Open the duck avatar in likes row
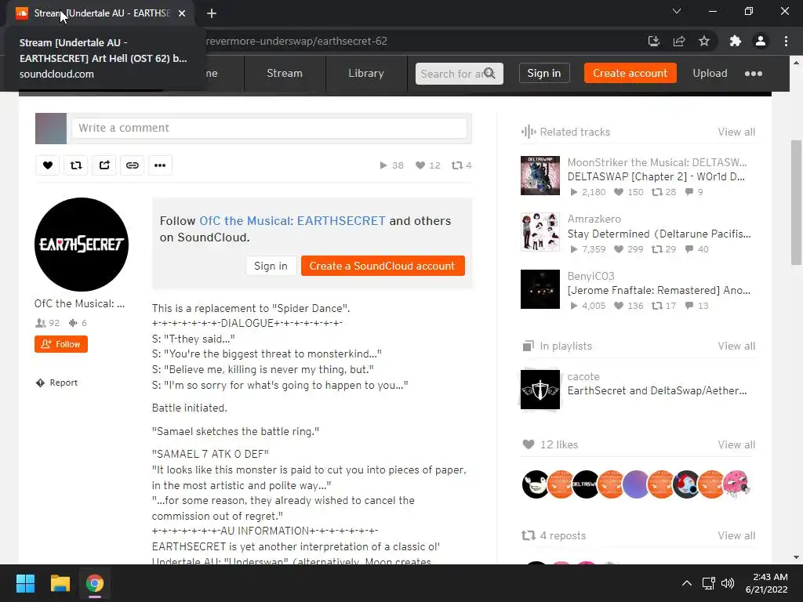Viewport: 803px width, 602px height. pyautogui.click(x=536, y=484)
